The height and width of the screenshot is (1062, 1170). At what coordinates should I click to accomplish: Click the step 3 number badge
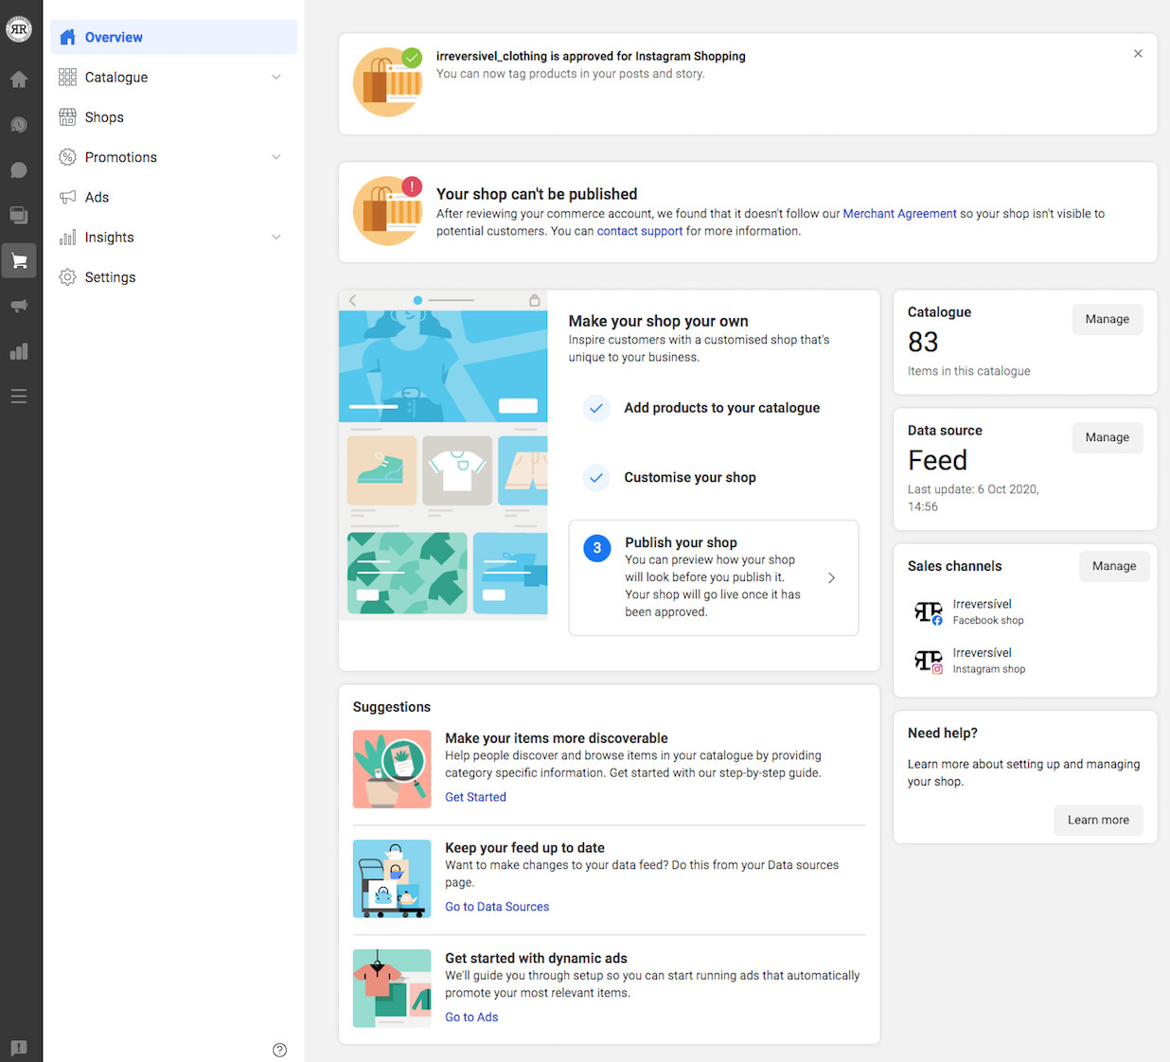[x=597, y=548]
